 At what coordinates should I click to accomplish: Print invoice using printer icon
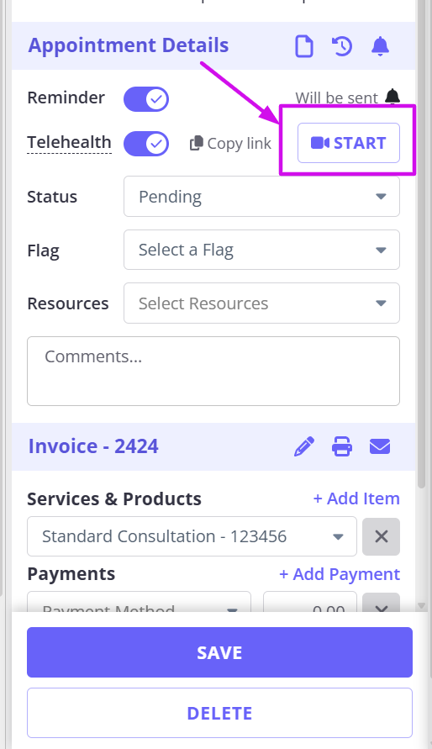click(x=342, y=446)
